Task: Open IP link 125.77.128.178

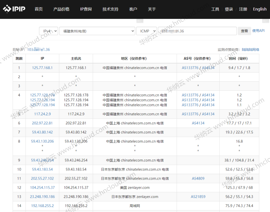Action: point(42,95)
